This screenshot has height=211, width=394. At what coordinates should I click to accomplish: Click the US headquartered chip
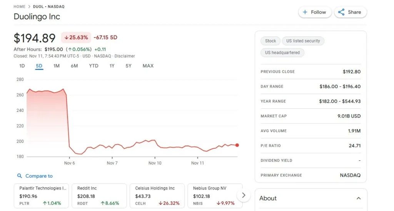pos(282,53)
